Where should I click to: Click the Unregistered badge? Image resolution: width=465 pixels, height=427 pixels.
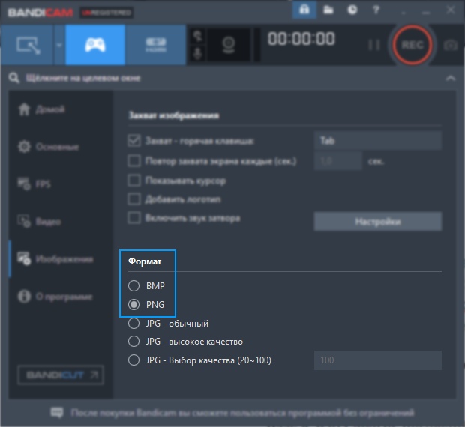point(106,13)
